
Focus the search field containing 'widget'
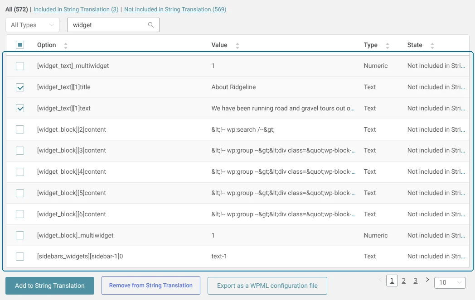(113, 25)
